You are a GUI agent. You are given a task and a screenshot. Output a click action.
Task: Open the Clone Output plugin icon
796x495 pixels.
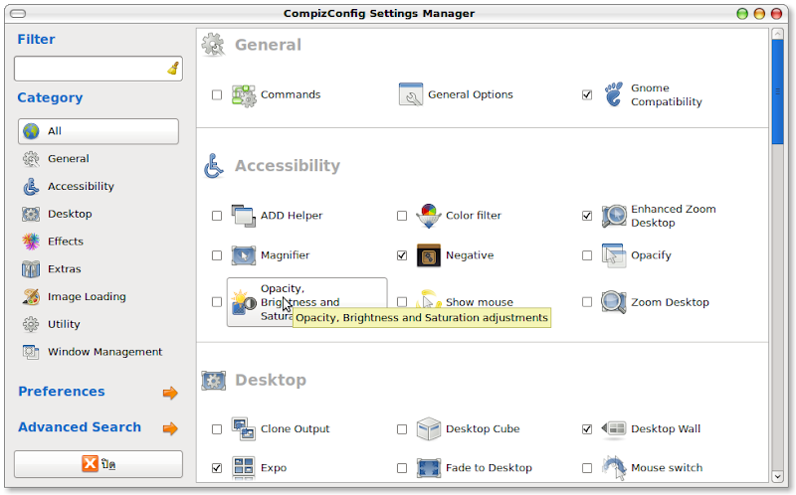244,429
